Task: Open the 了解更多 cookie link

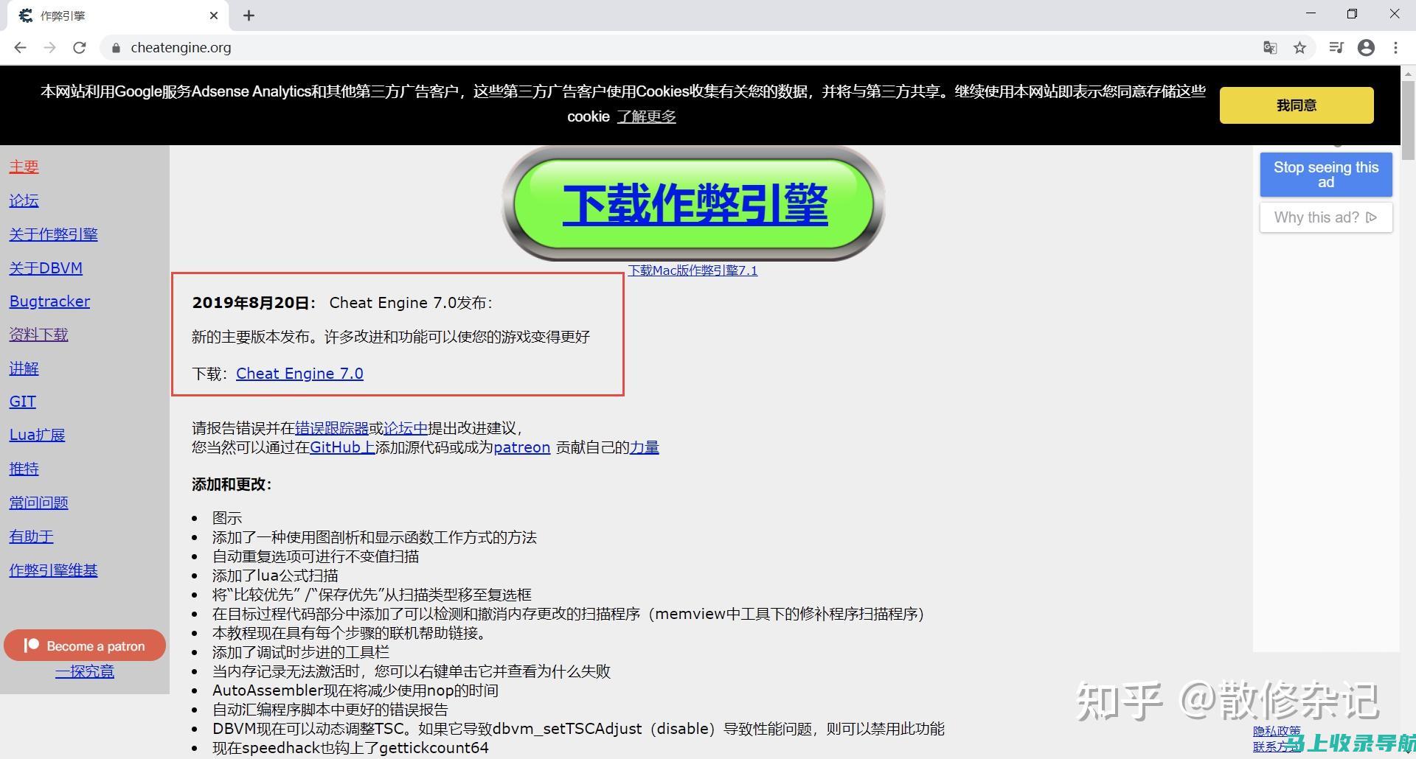Action: click(647, 116)
